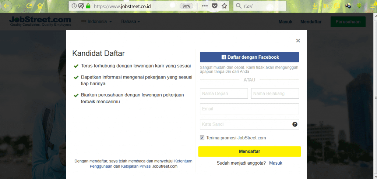
Task: Click text Terus terhubung dengan lowongan karir
Action: pos(136,66)
